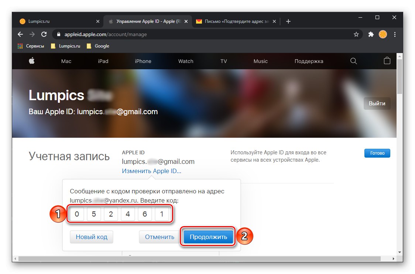
Task: Open the Music menu item
Action: tap(260, 61)
